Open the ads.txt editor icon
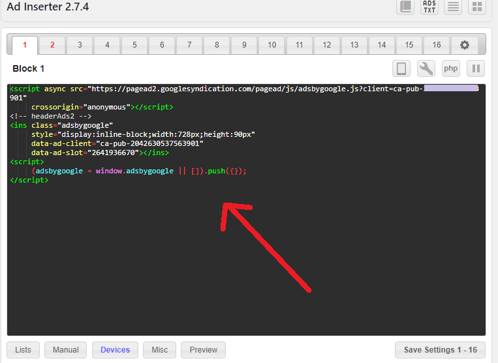 coord(429,7)
